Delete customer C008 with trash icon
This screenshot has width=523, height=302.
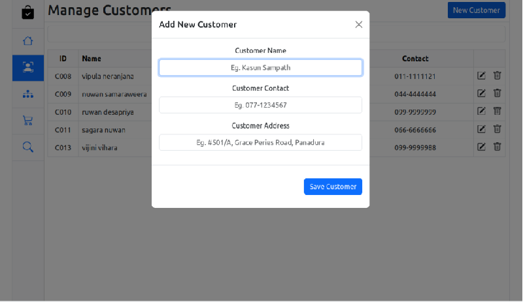point(497,76)
